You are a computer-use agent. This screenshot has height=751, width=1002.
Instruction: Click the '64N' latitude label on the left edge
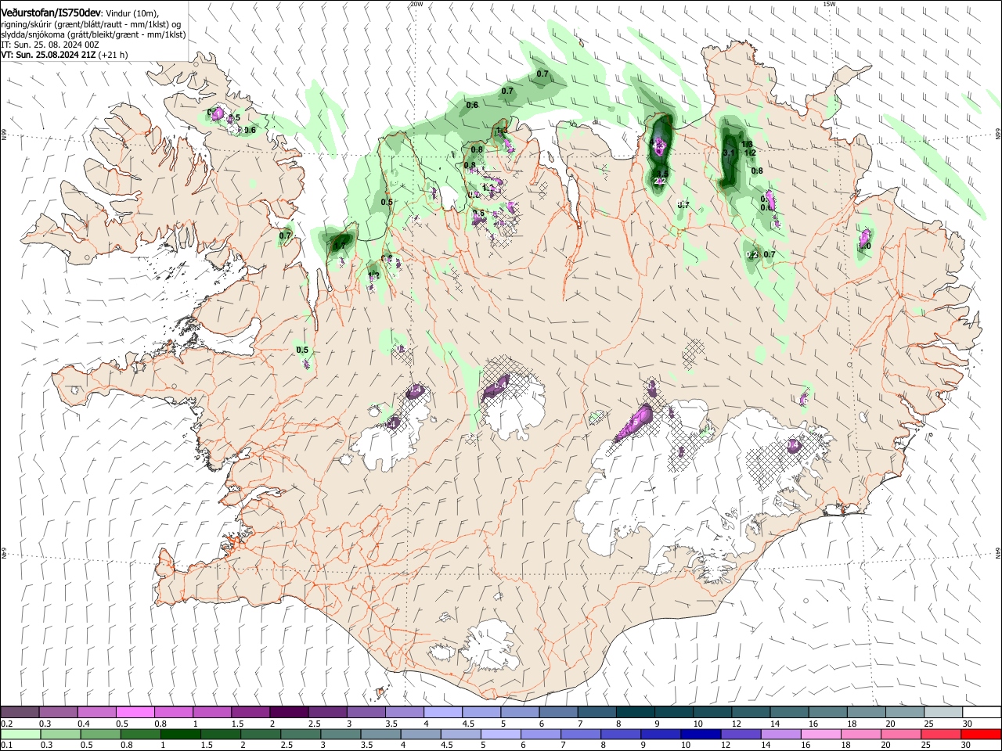tap(4, 555)
